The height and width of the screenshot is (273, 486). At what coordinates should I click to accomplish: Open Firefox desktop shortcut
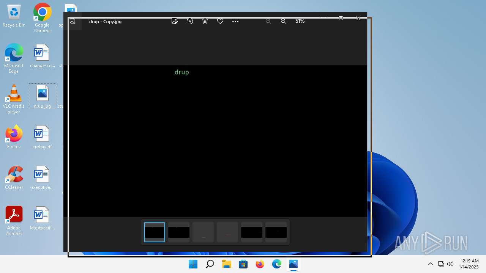14,137
